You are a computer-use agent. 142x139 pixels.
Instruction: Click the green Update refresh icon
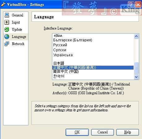pyautogui.click(x=7, y=30)
